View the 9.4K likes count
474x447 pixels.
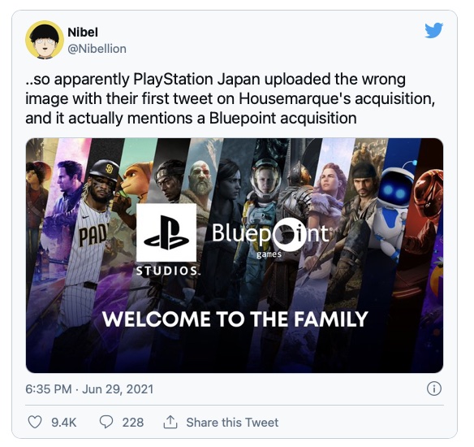point(64,422)
